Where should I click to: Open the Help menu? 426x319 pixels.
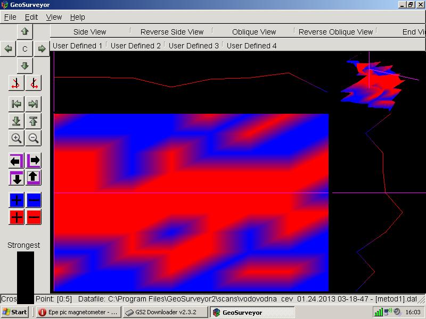pos(77,17)
